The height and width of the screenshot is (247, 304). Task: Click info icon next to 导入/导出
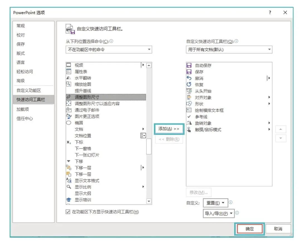point(237,213)
